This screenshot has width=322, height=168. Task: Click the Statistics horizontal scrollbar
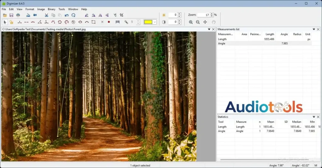point(264,160)
